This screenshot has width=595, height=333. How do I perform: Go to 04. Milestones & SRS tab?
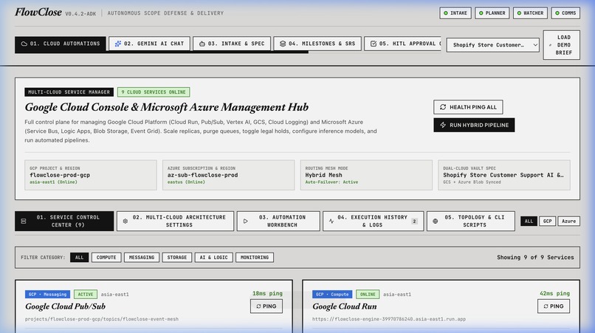click(x=317, y=44)
